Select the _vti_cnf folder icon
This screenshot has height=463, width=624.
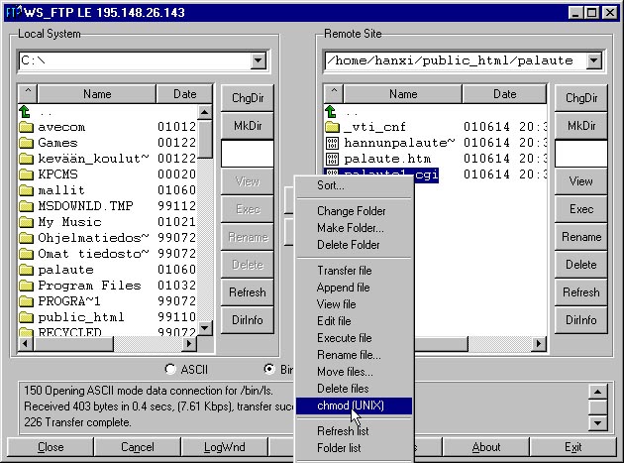pyautogui.click(x=333, y=127)
